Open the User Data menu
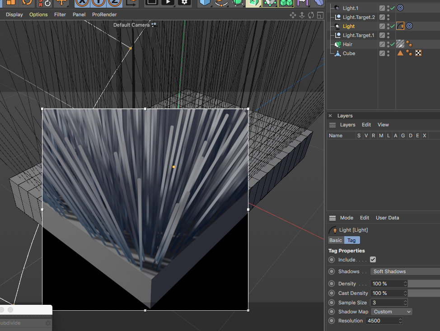Screen dimensions: 440x331 tap(387, 218)
